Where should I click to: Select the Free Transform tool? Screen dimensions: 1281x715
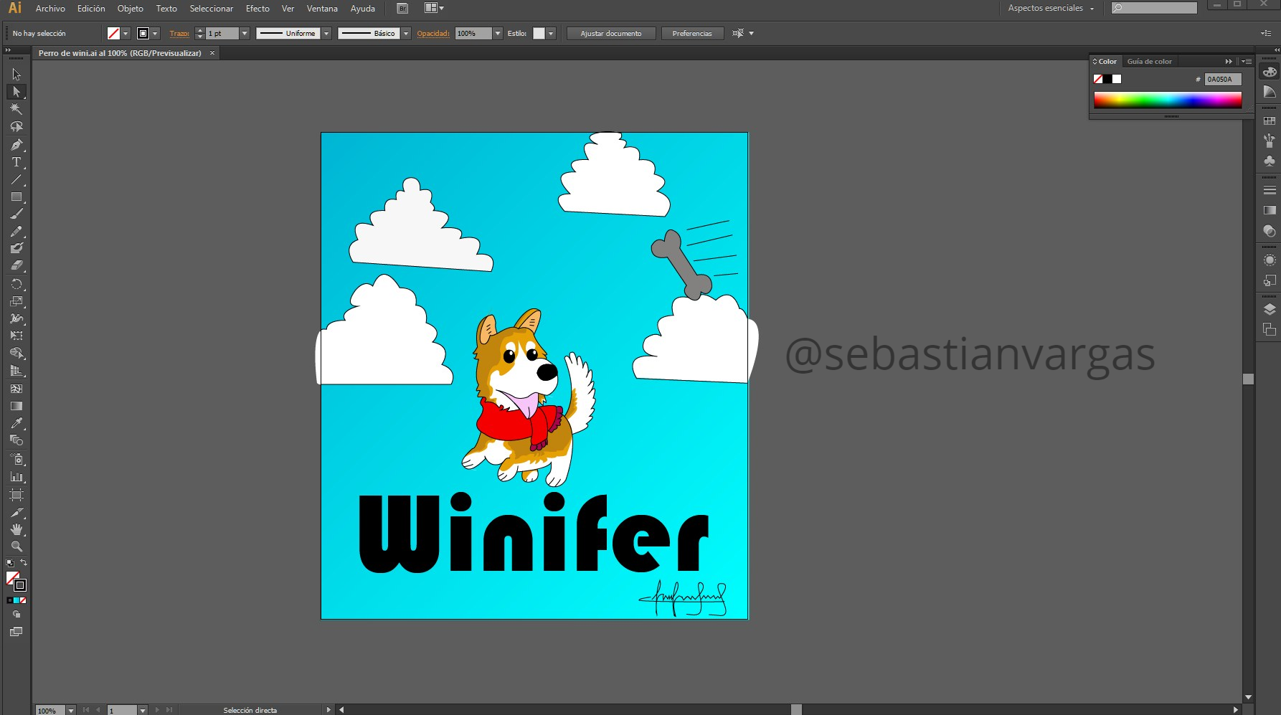pyautogui.click(x=16, y=336)
